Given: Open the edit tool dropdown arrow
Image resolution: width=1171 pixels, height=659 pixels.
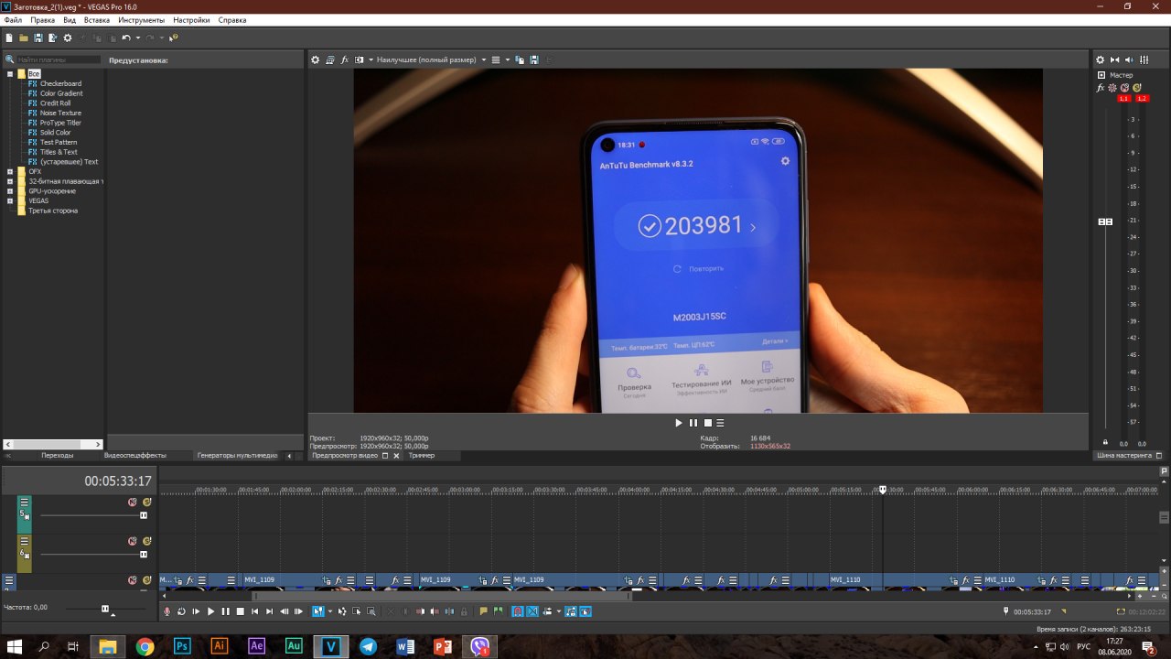Looking at the screenshot, I should coord(330,611).
